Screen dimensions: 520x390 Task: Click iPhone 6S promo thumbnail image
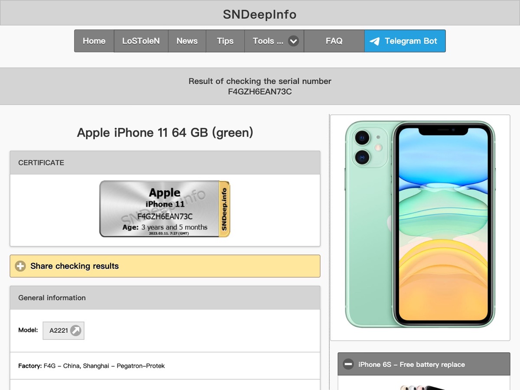pos(424,387)
